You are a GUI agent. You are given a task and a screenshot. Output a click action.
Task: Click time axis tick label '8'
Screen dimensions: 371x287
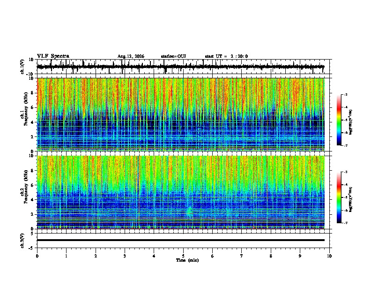pos(271,256)
